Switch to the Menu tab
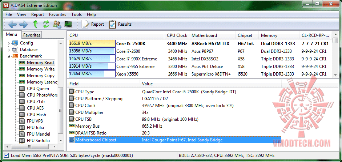The image size is (342, 162). pos(12,34)
